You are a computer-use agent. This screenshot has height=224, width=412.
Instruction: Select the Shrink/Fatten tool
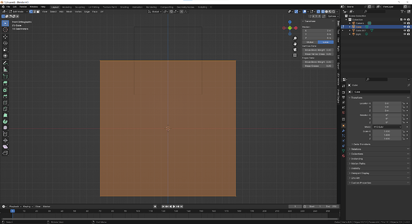point(5,141)
